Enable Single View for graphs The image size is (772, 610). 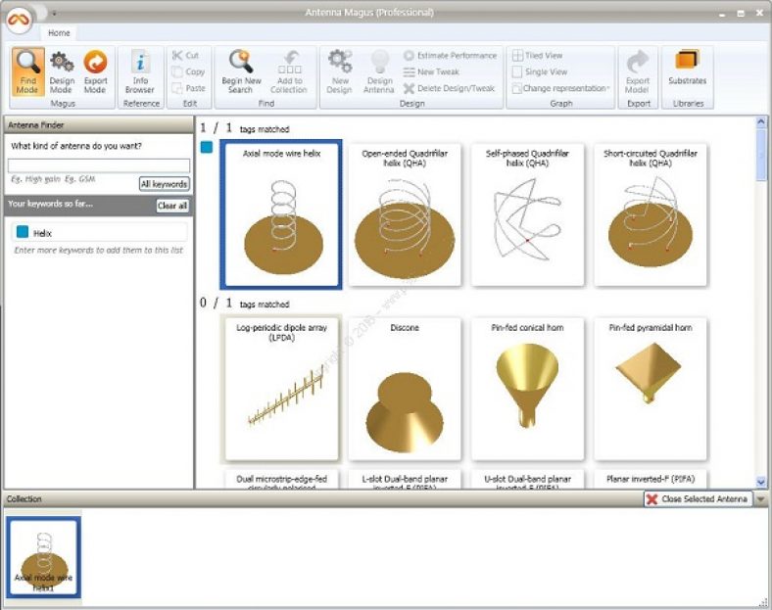[x=540, y=71]
